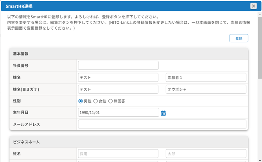Focus the 社員番号 input field
262x162 pixels.
pos(118,65)
